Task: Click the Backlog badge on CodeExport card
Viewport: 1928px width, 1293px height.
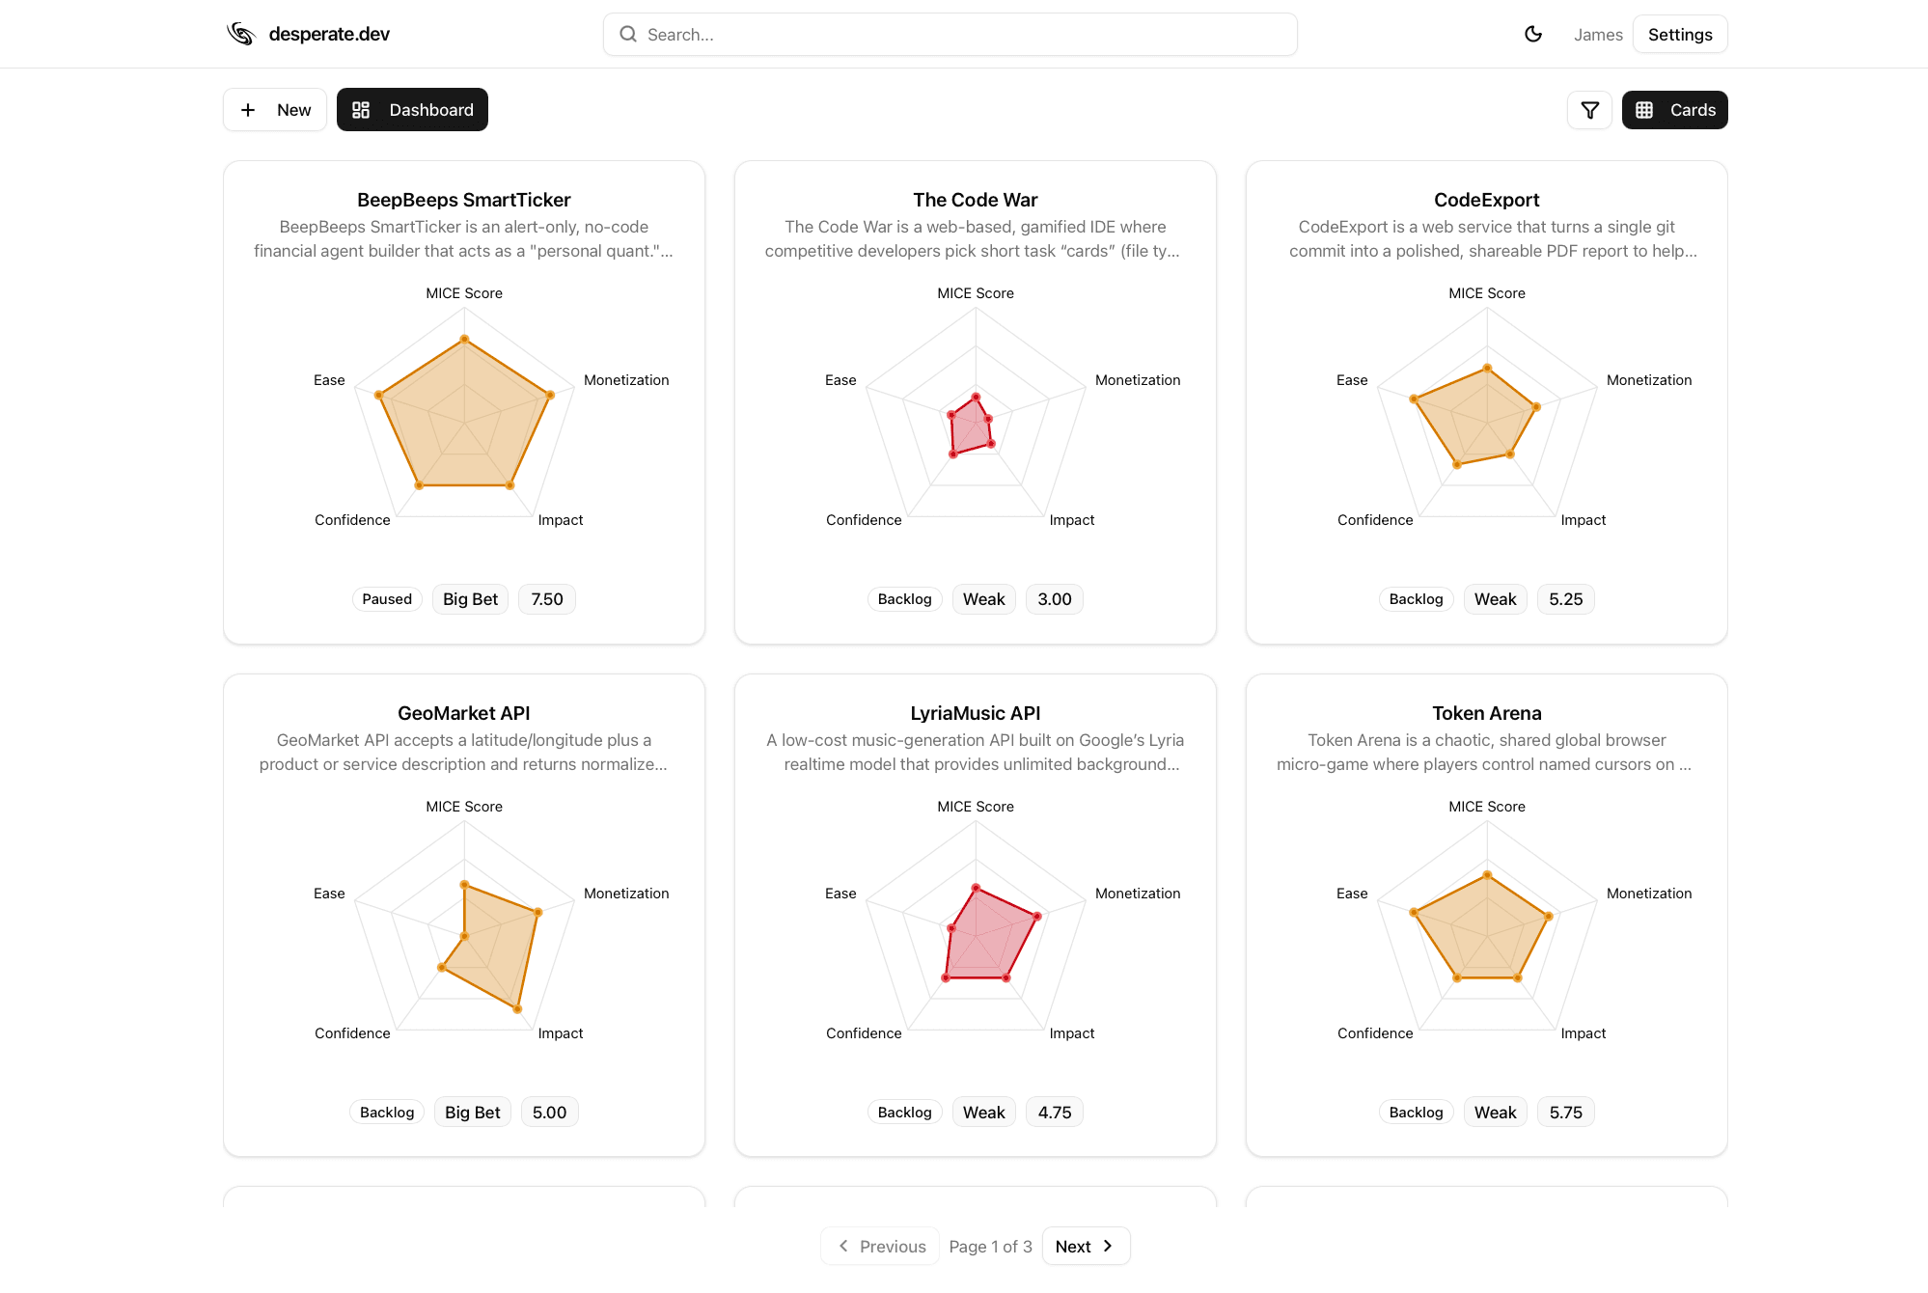Action: (x=1416, y=599)
